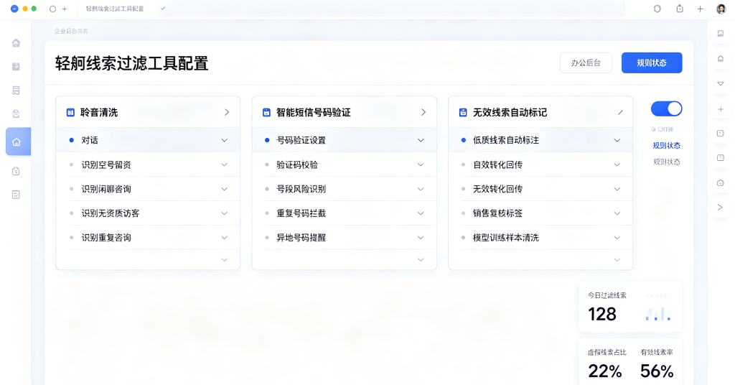Image resolution: width=735 pixels, height=385 pixels.
Task: Expand the 验证码校验 row
Action: (x=421, y=164)
